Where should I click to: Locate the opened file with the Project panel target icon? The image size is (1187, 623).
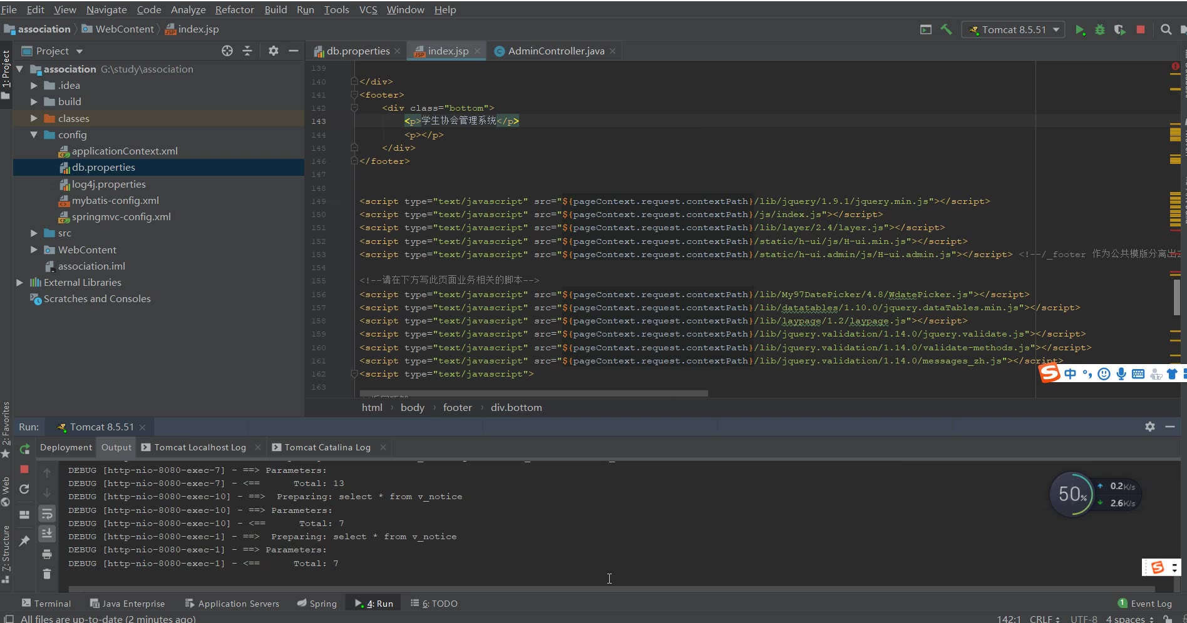227,51
